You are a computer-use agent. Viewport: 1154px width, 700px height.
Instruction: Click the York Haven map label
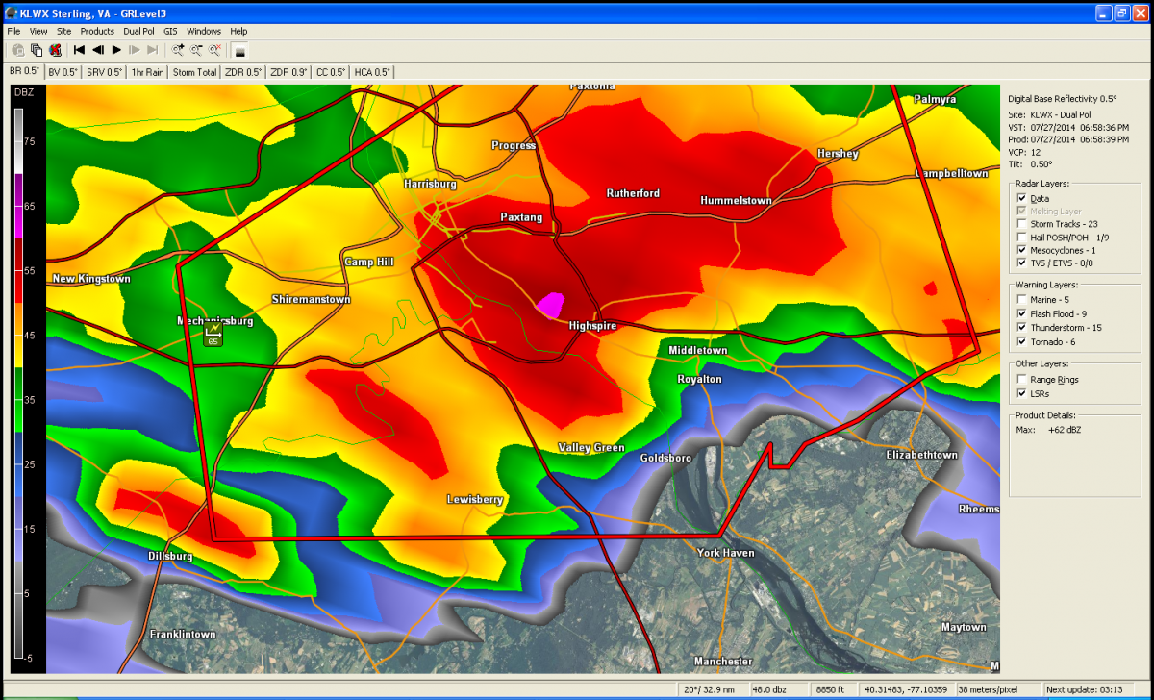726,553
